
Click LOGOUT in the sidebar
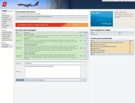point(7,47)
